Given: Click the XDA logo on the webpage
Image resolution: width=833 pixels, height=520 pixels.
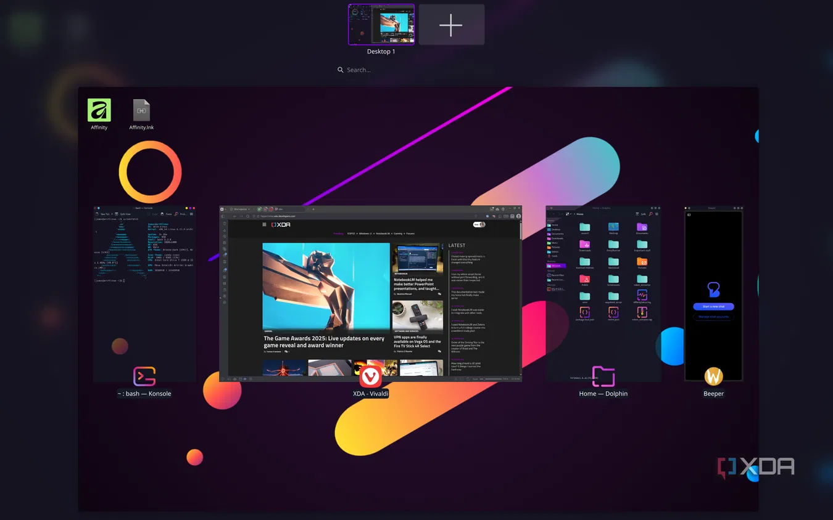Looking at the screenshot, I should point(281,225).
